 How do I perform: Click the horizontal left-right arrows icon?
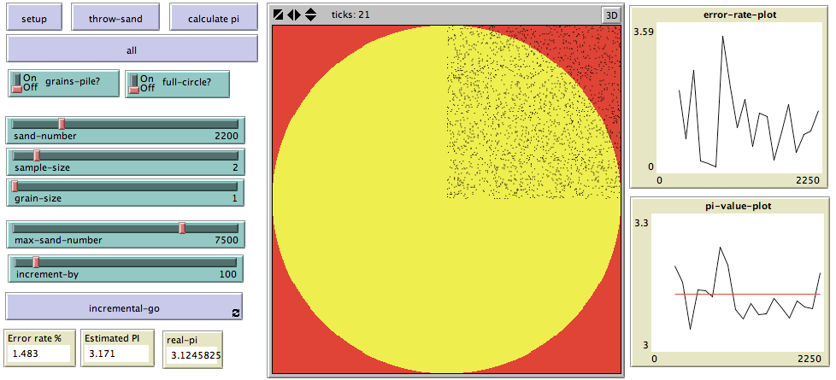pyautogui.click(x=294, y=15)
